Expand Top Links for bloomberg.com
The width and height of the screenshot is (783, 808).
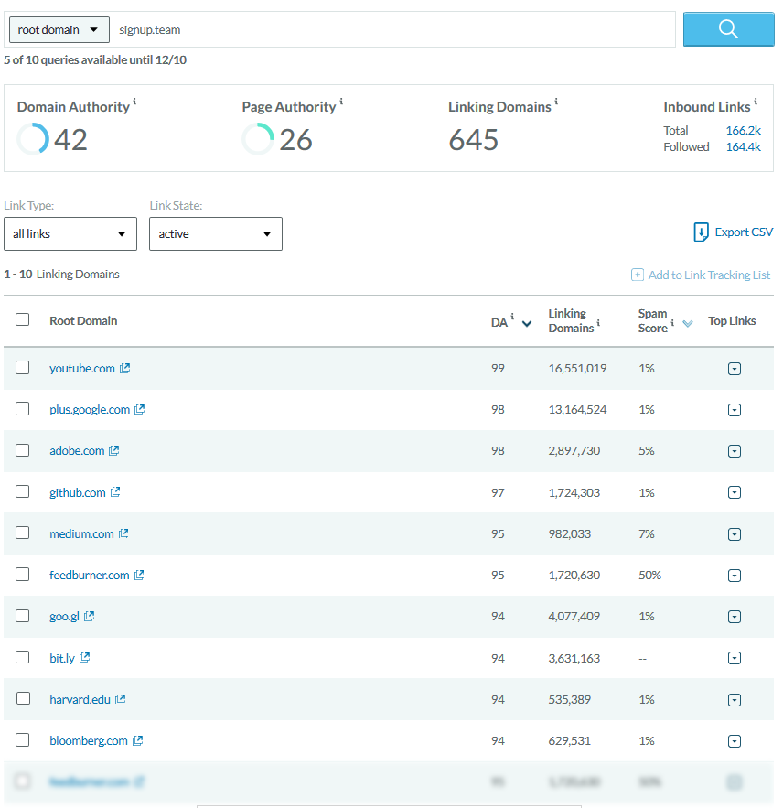pyautogui.click(x=735, y=741)
